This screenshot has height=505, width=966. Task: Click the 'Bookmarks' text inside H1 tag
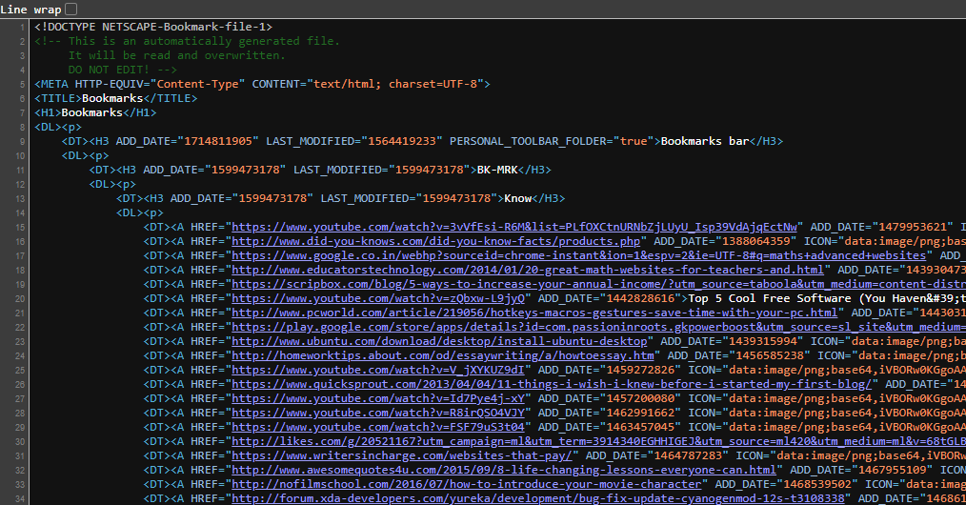(x=92, y=112)
